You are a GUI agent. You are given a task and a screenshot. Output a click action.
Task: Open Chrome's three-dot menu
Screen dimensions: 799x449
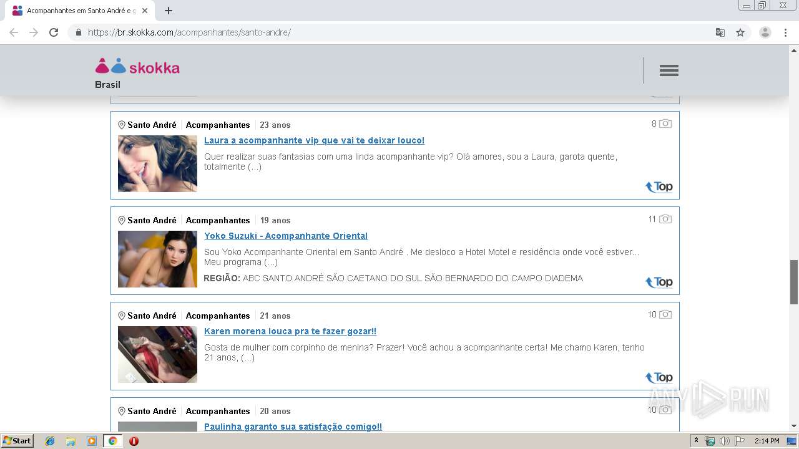786,32
